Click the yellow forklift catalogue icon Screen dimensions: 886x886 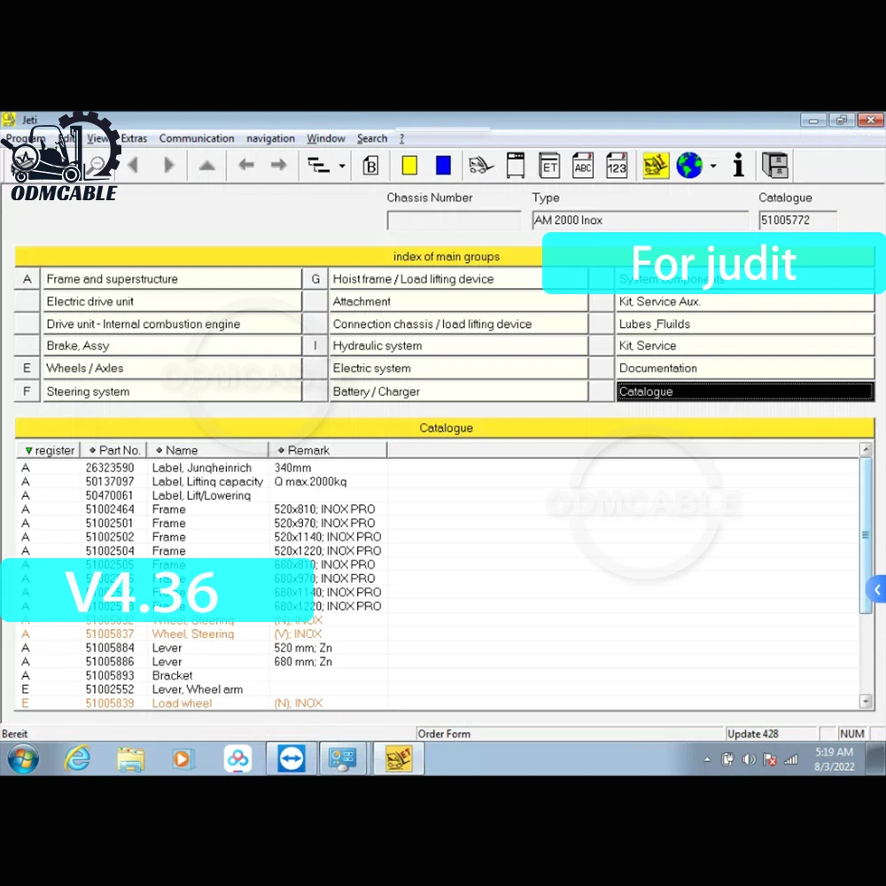click(656, 166)
